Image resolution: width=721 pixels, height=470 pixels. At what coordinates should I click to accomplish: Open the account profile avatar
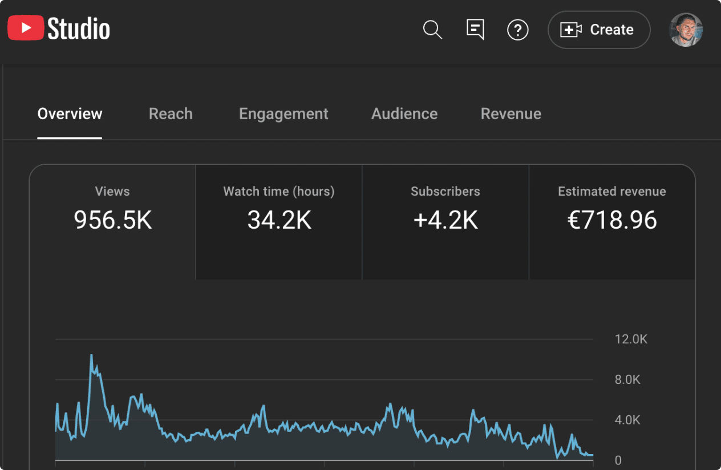[686, 30]
